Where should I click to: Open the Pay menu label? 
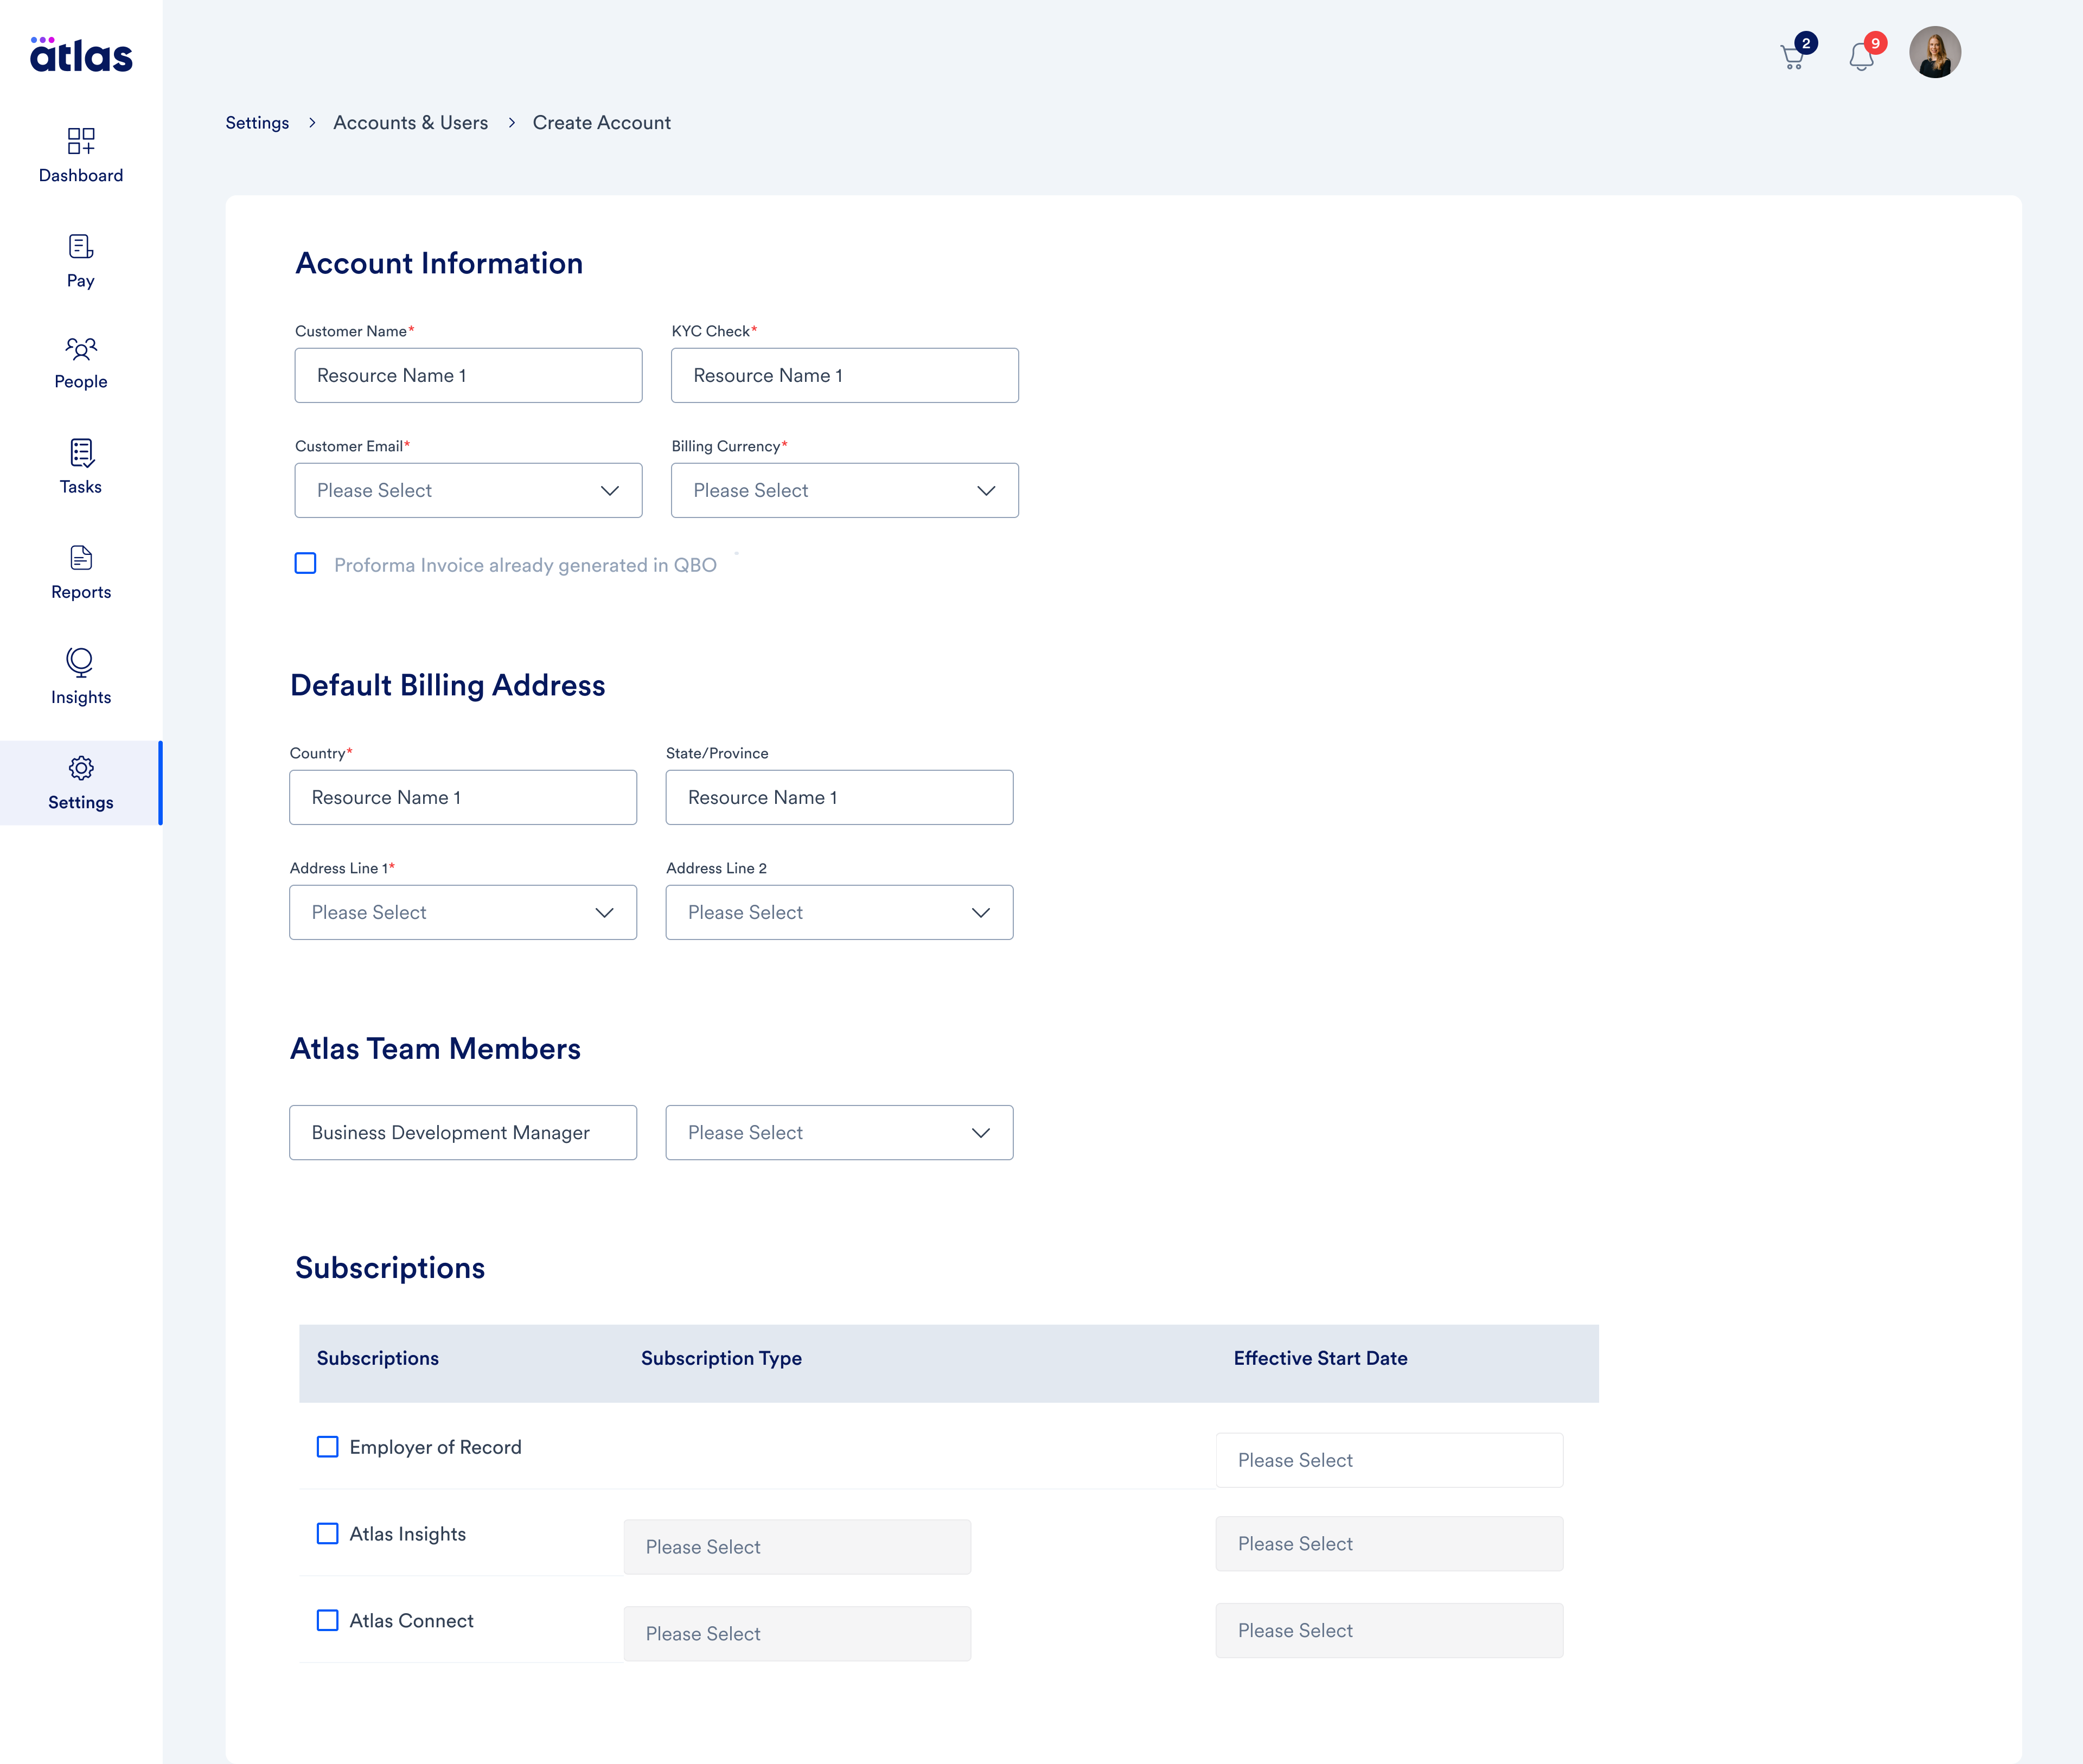[x=81, y=281]
